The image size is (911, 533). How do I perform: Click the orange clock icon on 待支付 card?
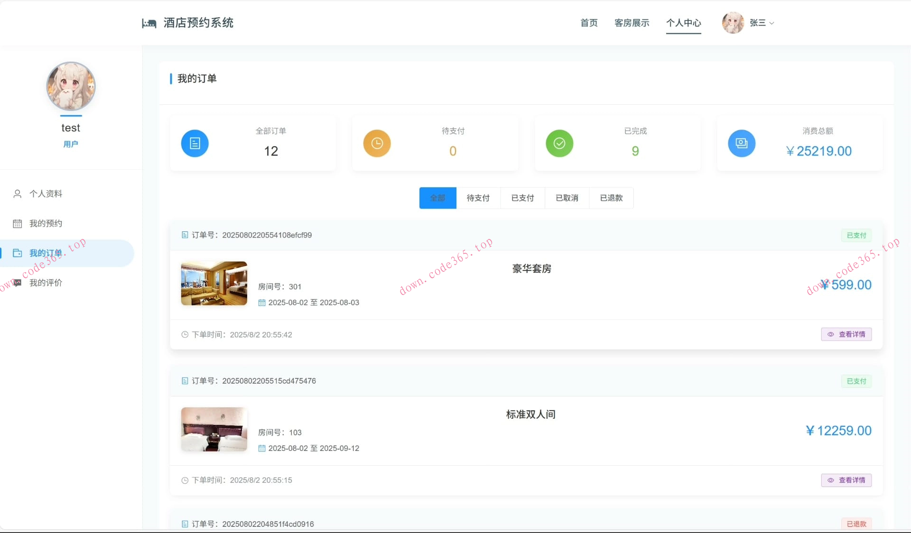pos(377,143)
